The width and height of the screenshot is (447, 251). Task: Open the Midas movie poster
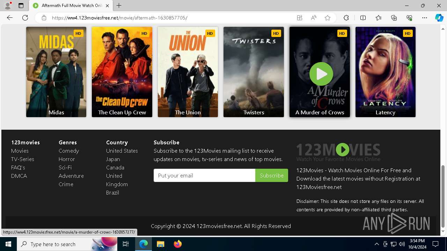pos(56,72)
